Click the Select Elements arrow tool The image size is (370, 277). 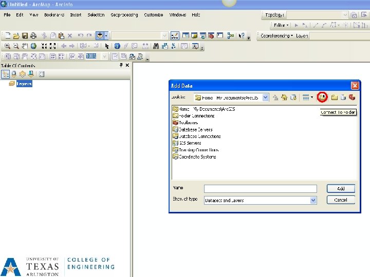(x=107, y=46)
